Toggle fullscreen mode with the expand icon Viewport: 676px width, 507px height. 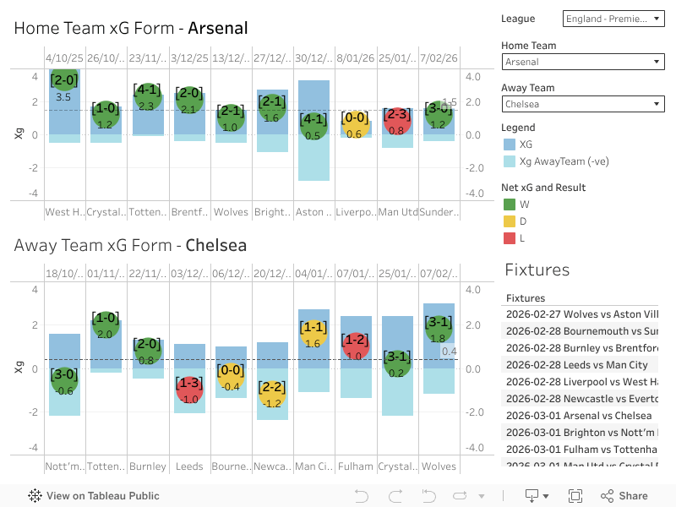pos(575,496)
